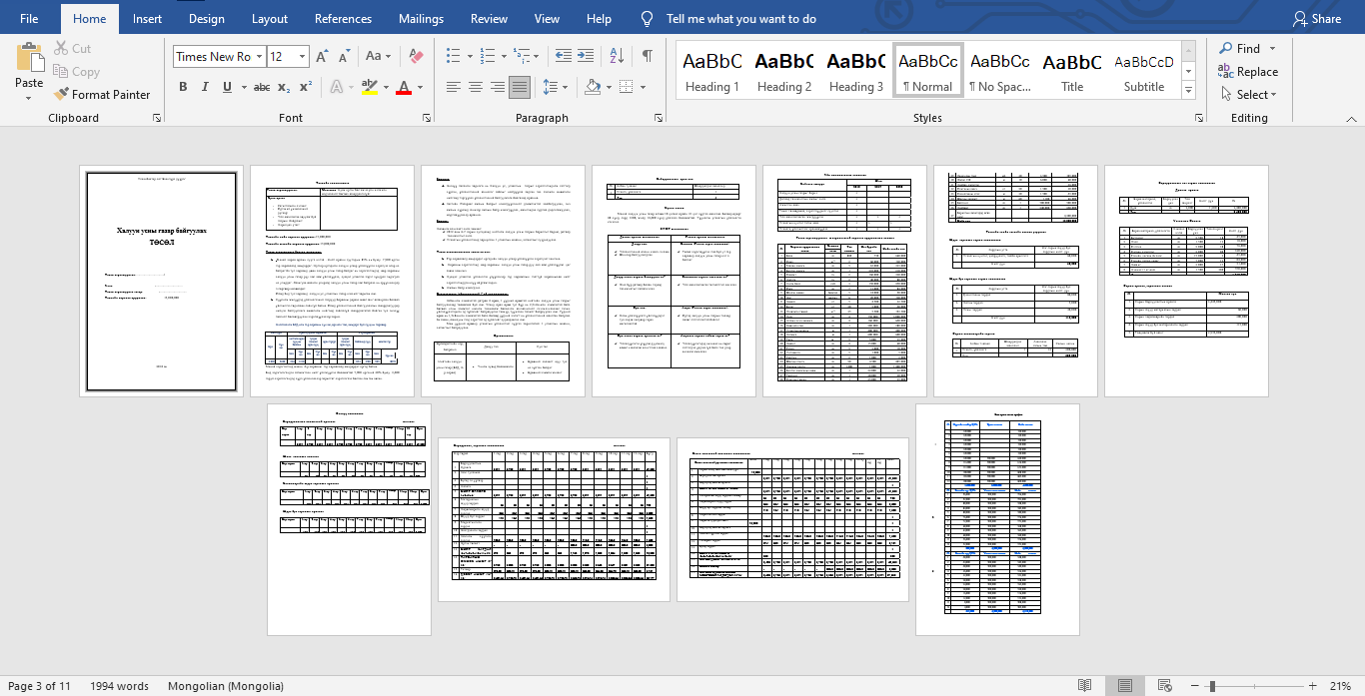Align text to the right
1365x696 pixels.
[498, 87]
